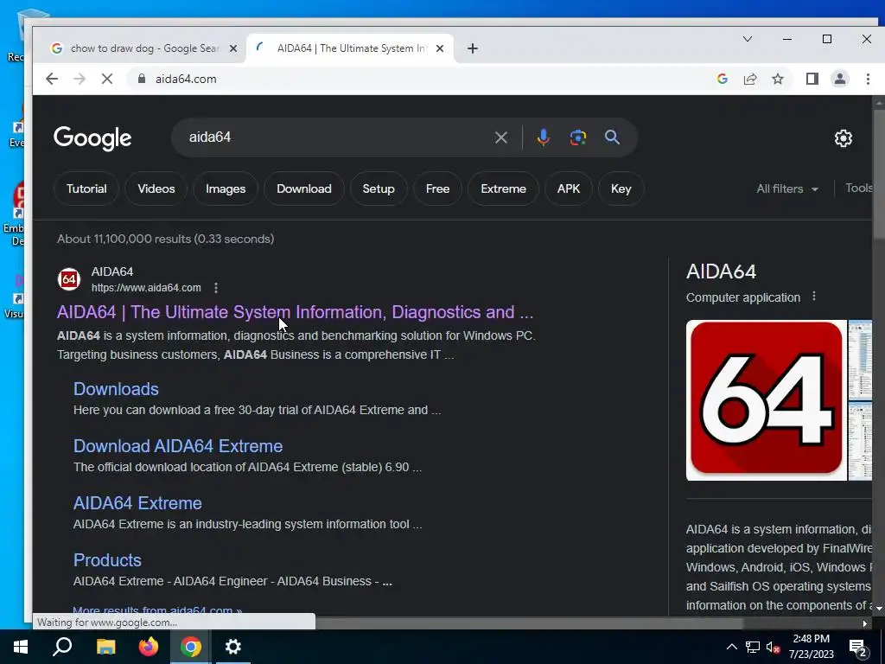The image size is (885, 664).
Task: Click the Google icon in the address bar
Action: (722, 79)
